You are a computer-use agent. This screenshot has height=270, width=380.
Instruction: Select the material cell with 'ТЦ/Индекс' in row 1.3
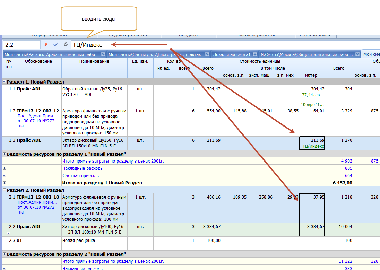pos(312,143)
